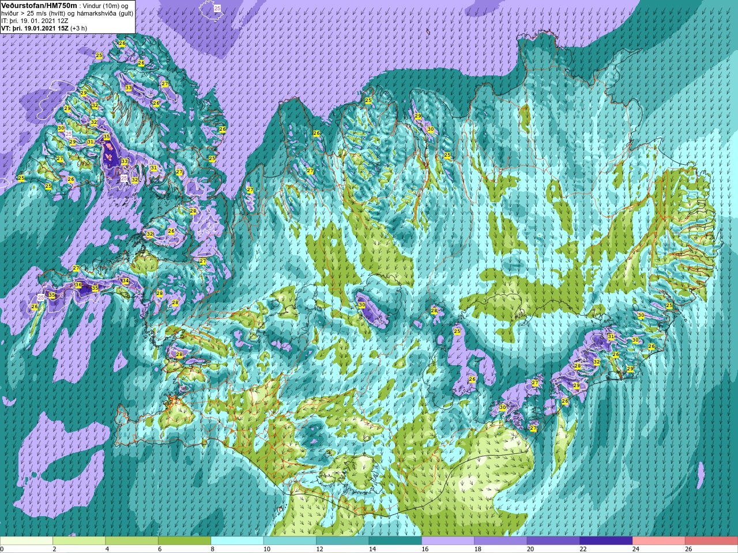Viewport: 738px width, 553px height.
Task: Click legend tick label '18'
Action: coord(478,549)
